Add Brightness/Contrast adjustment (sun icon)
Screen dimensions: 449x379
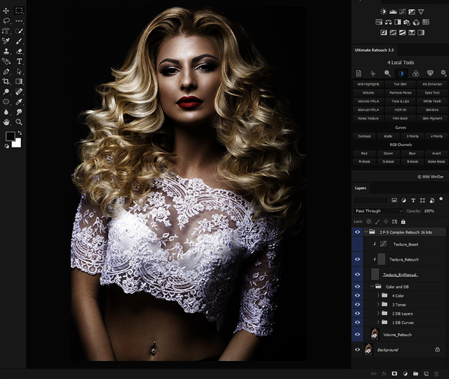pyautogui.click(x=383, y=12)
